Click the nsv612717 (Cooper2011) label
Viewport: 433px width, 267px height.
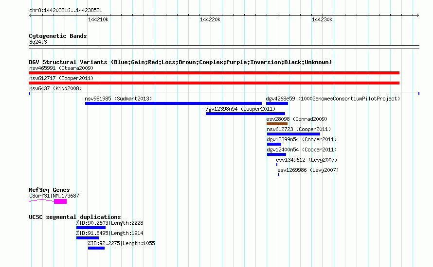pos(61,78)
